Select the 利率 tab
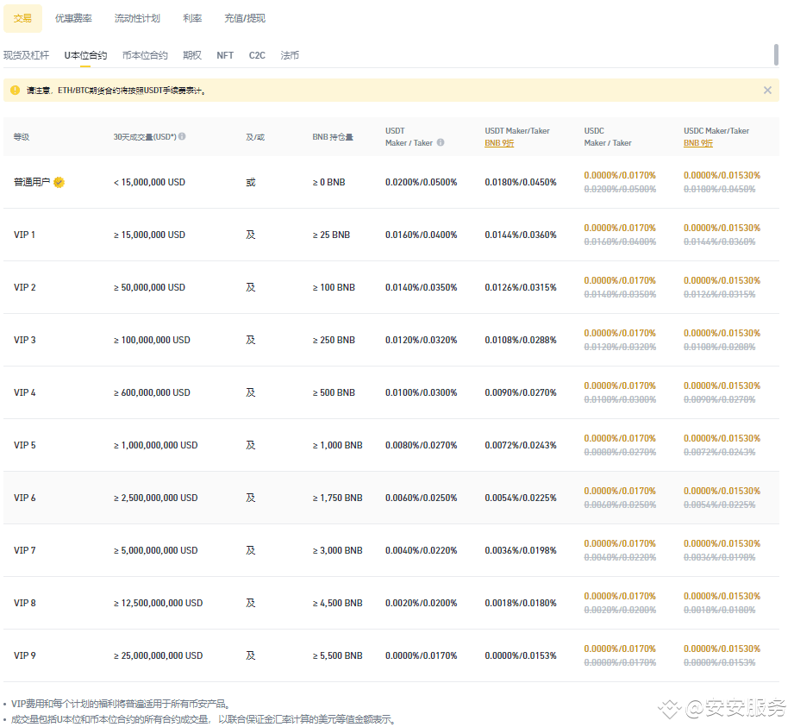The width and height of the screenshot is (794, 727). pos(192,18)
